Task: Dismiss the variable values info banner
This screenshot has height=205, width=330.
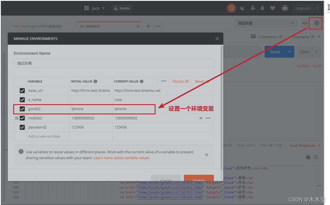Action: 207,155
